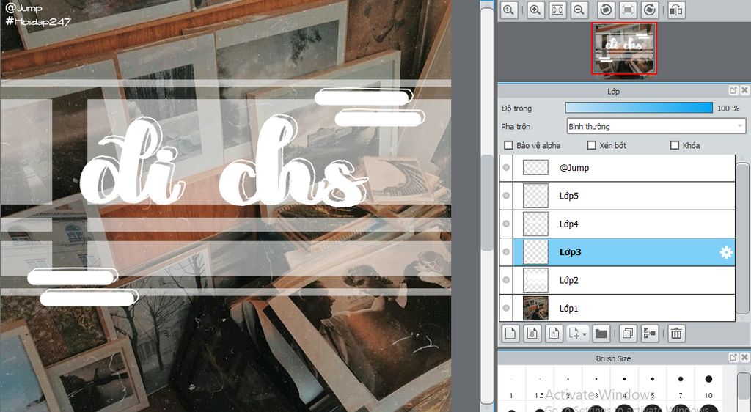The width and height of the screenshot is (751, 412).
Task: Zoom out of the canvas
Action: click(x=579, y=10)
